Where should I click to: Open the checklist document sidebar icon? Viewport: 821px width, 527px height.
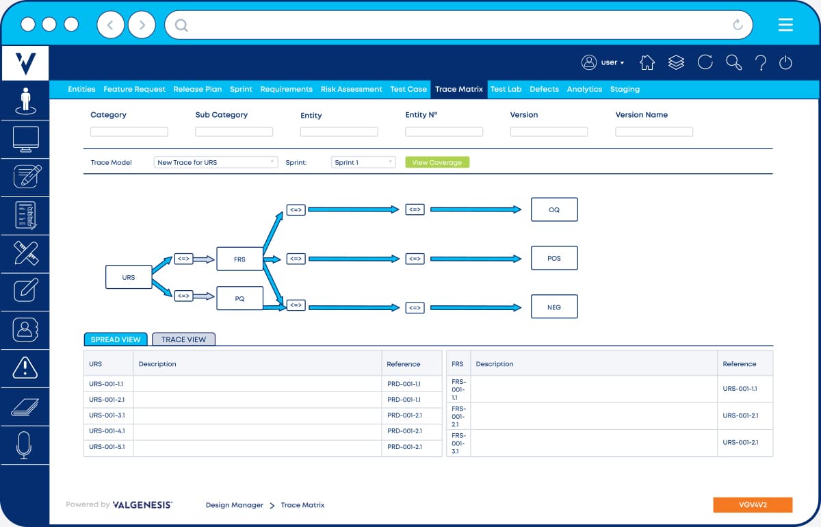(25, 215)
